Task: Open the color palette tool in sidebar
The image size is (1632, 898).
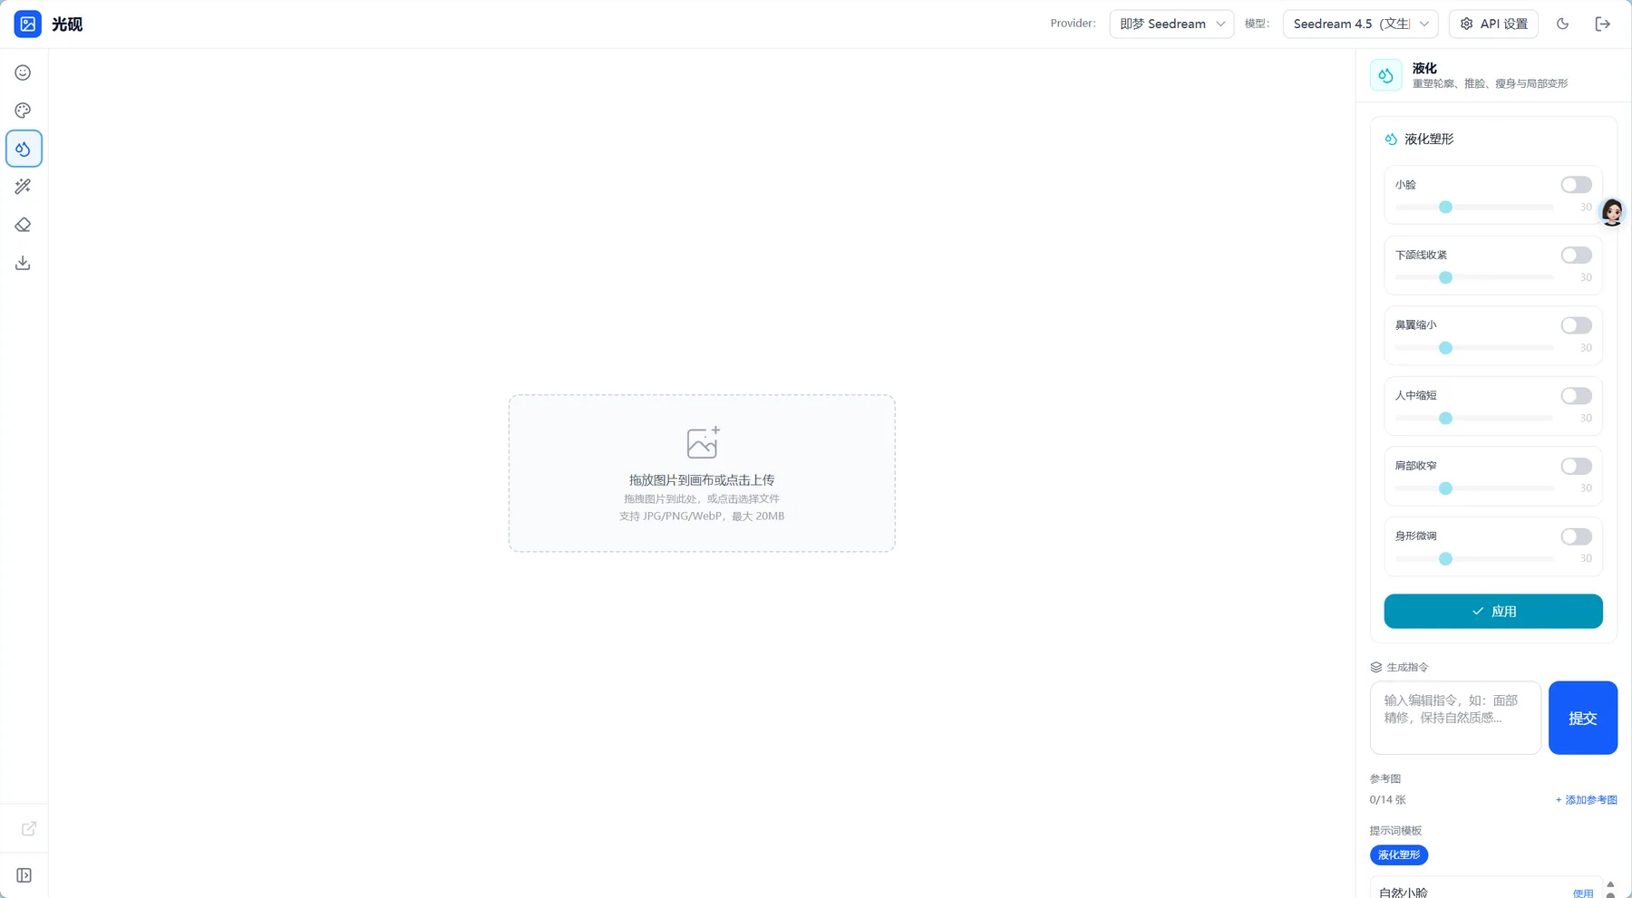Action: (23, 111)
